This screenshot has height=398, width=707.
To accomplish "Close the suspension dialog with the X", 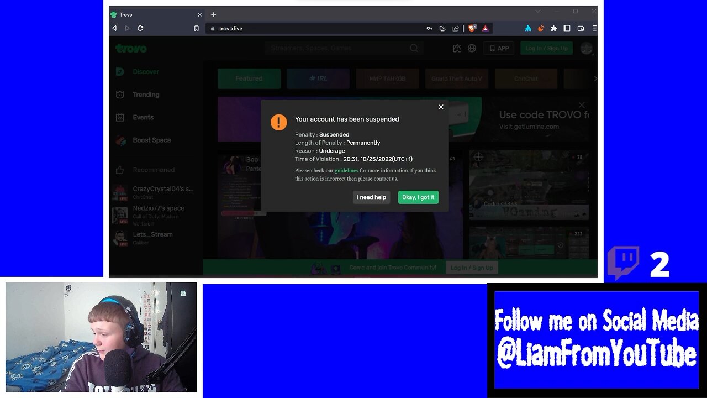I will 441,107.
